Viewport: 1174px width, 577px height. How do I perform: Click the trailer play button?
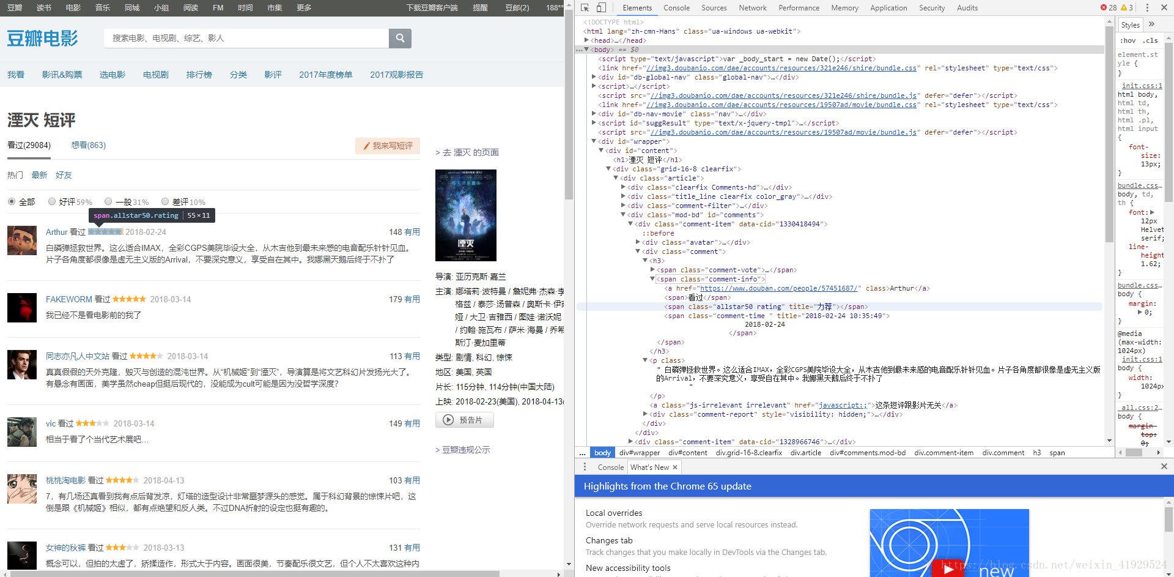point(464,420)
